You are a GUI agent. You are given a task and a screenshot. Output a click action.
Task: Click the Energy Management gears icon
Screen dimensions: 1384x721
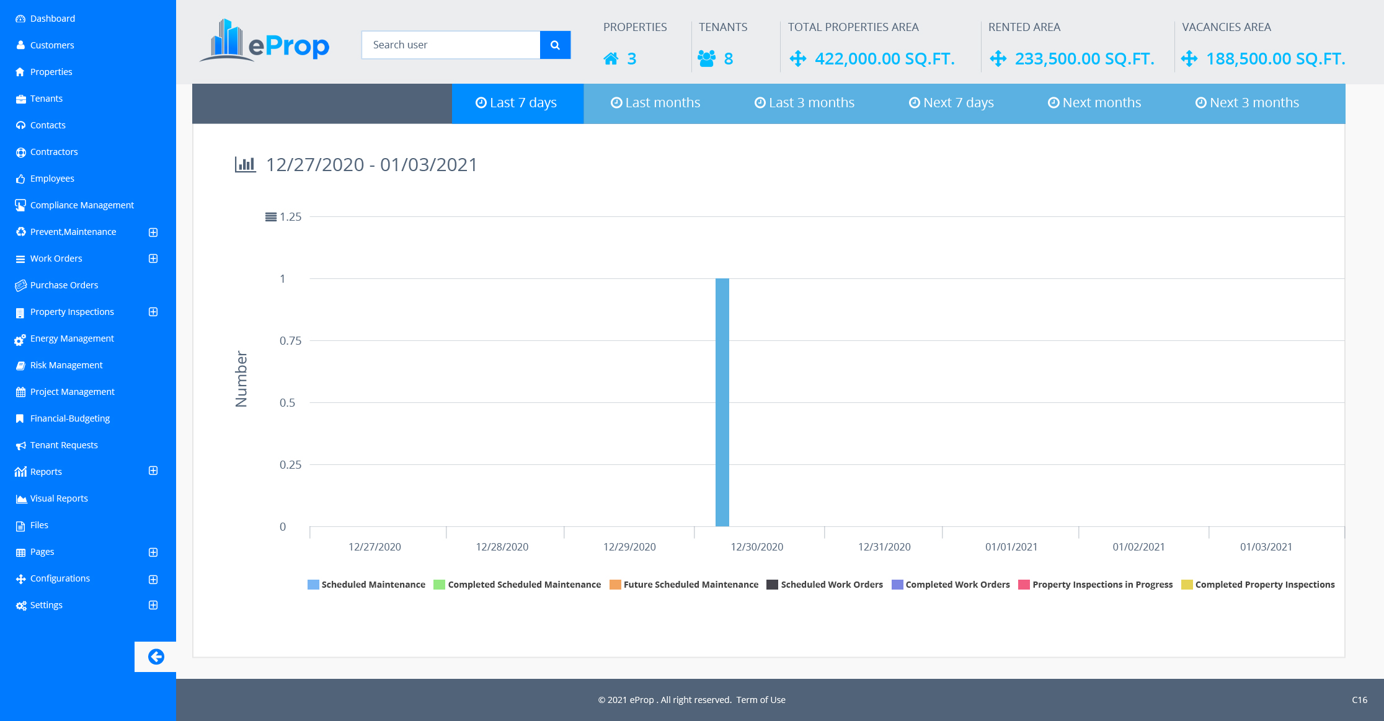click(20, 339)
